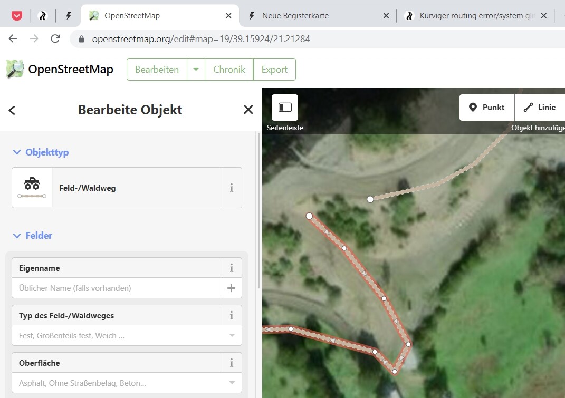Toggle the Seitenleiste sidebar button

(x=285, y=108)
